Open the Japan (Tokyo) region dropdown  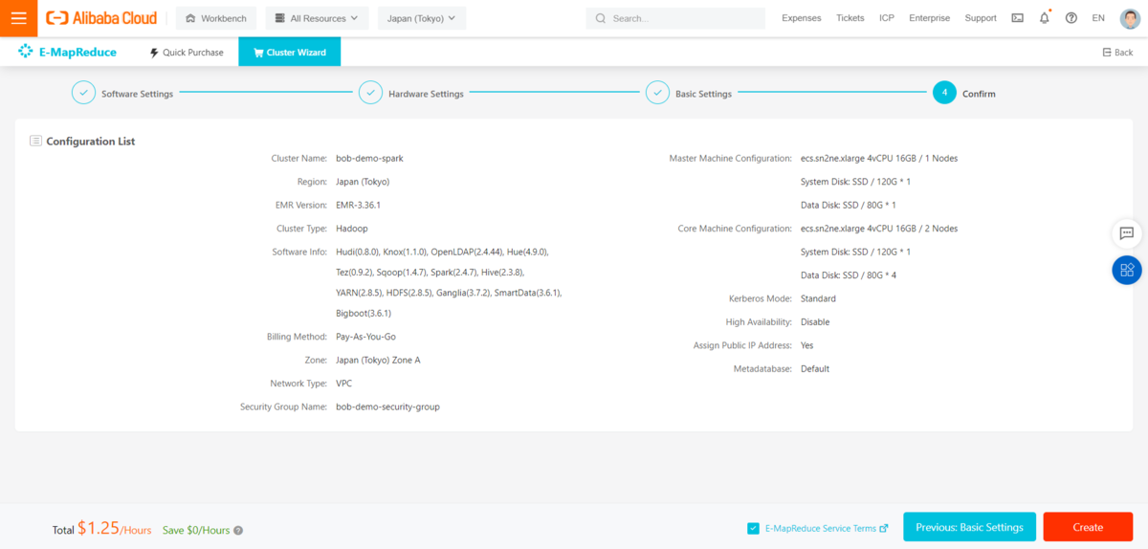point(422,18)
